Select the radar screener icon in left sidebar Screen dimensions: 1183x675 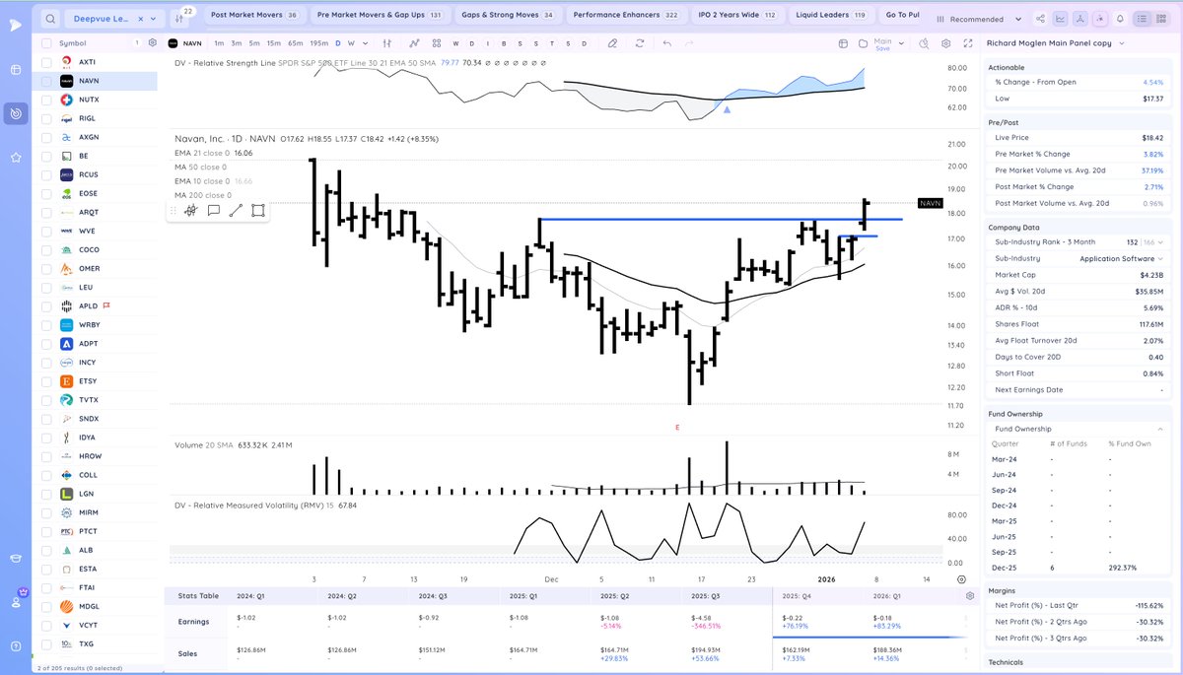[16, 113]
